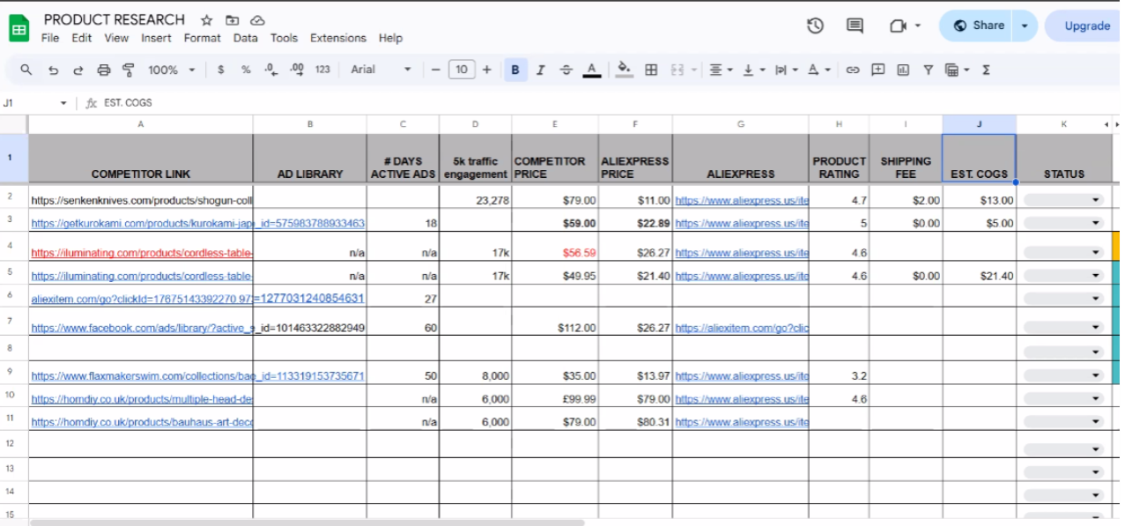Open the File menu

pos(50,38)
